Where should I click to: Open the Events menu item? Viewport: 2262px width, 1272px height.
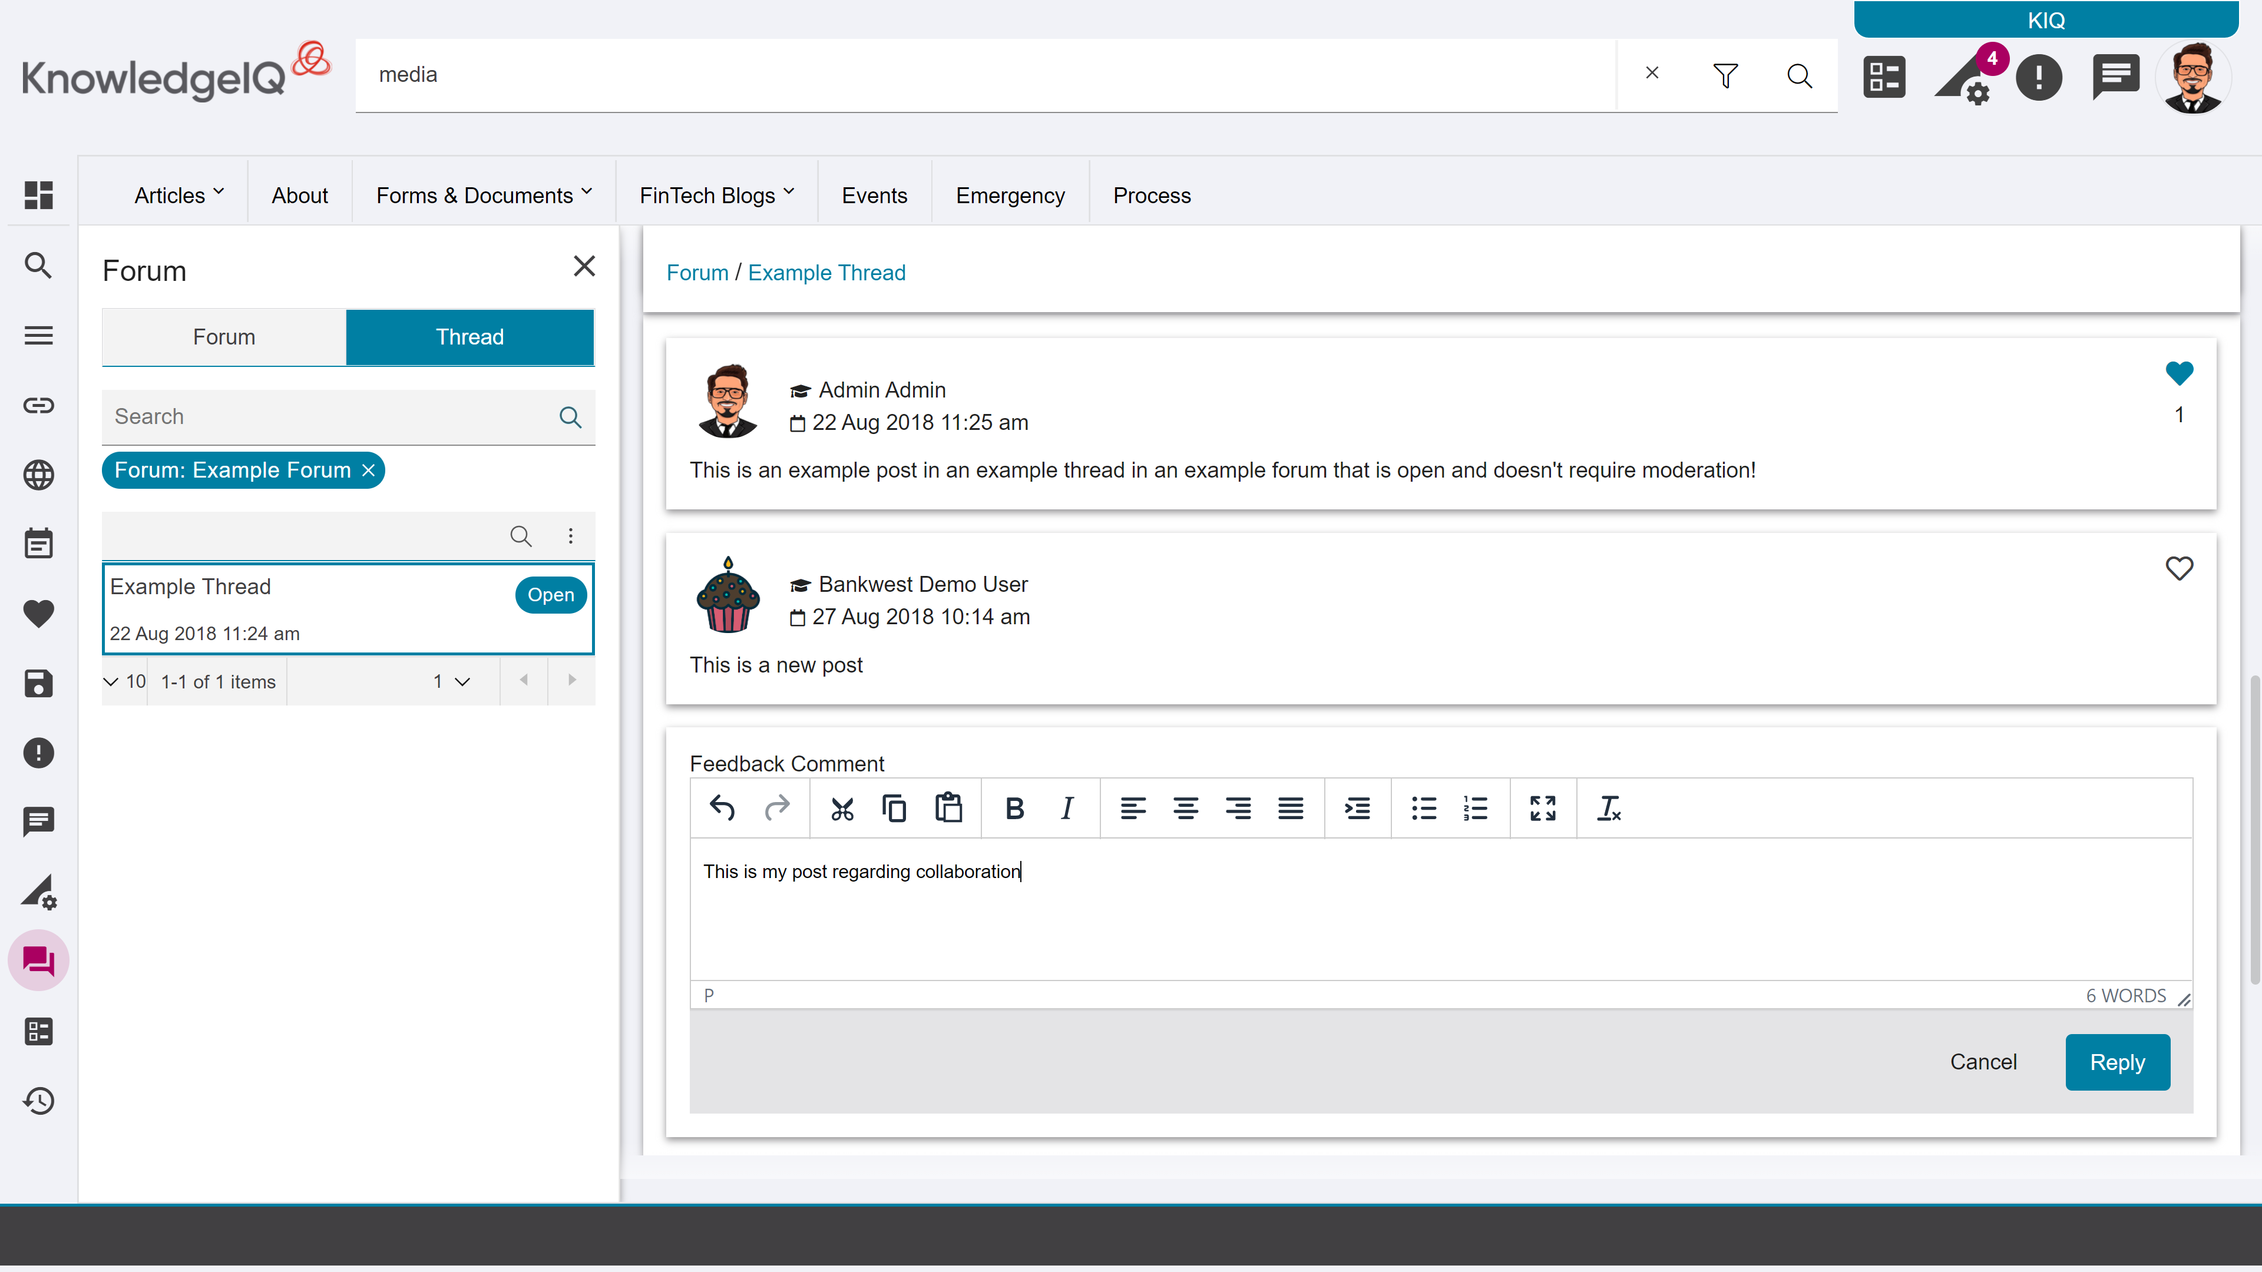click(874, 195)
